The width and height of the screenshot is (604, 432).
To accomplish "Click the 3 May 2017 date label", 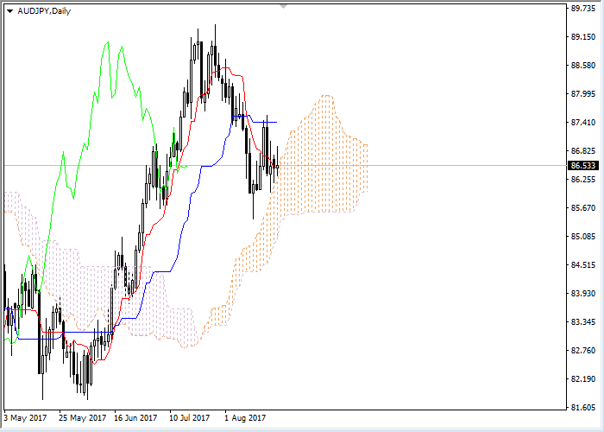I will (x=25, y=417).
